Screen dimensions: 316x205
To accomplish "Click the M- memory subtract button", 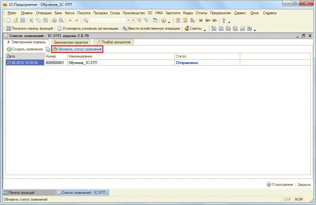I will point(215,20).
